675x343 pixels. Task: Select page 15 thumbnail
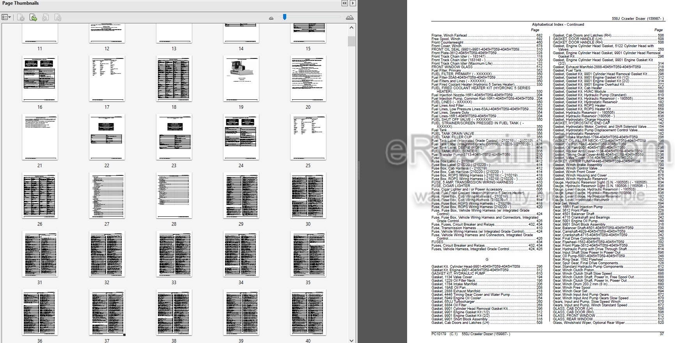coord(308,33)
